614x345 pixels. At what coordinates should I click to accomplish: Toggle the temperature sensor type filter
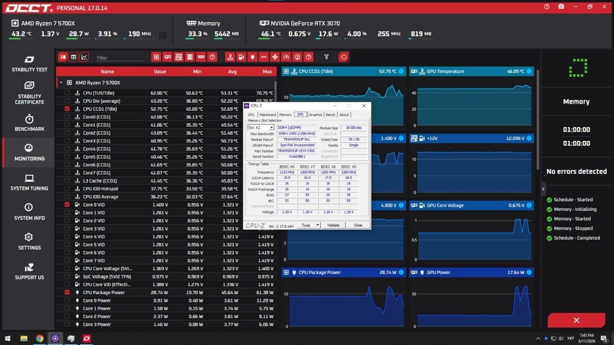(230, 57)
